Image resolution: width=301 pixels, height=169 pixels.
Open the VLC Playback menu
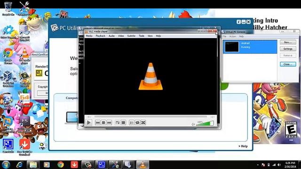[x=100, y=36]
